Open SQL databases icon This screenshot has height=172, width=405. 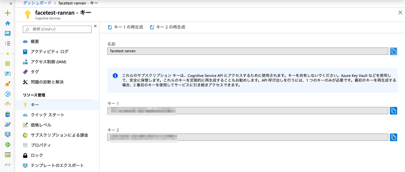click(8, 114)
